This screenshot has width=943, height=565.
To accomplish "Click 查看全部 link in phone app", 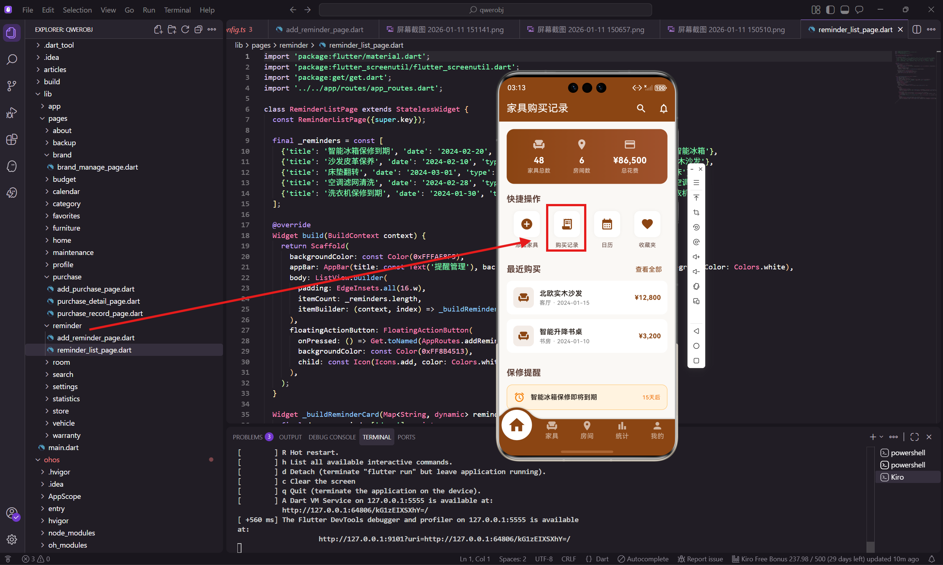I will (648, 269).
